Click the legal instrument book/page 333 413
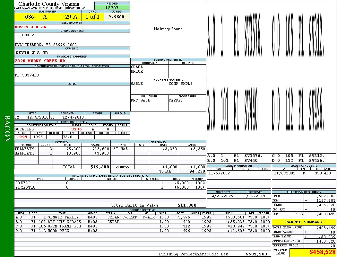The width and height of the screenshot is (337, 257). pos(323,173)
